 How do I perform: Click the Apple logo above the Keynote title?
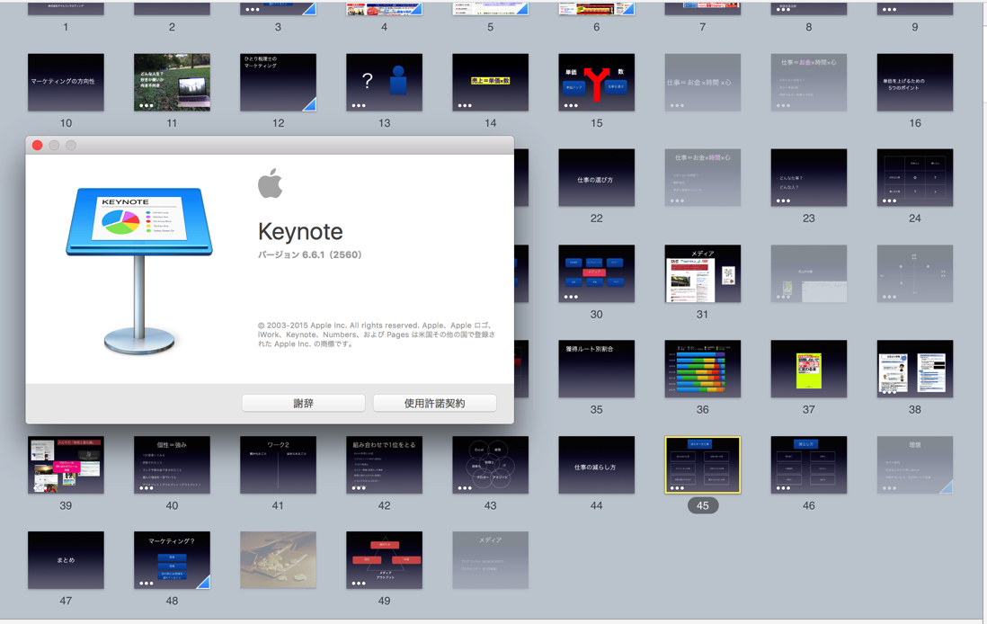pos(270,184)
